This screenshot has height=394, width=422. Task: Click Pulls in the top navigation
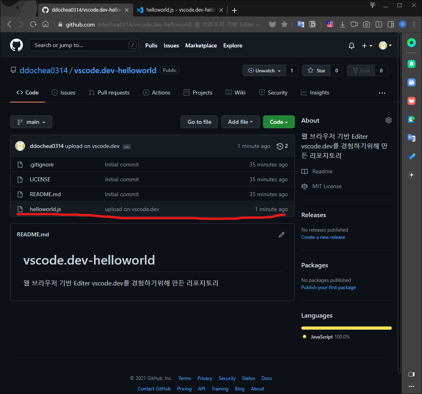tap(151, 46)
